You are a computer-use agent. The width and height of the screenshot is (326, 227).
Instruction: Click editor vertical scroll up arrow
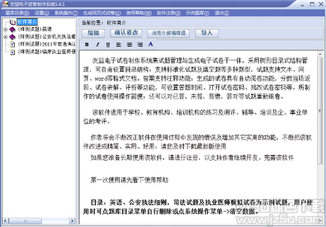pyautogui.click(x=320, y=55)
